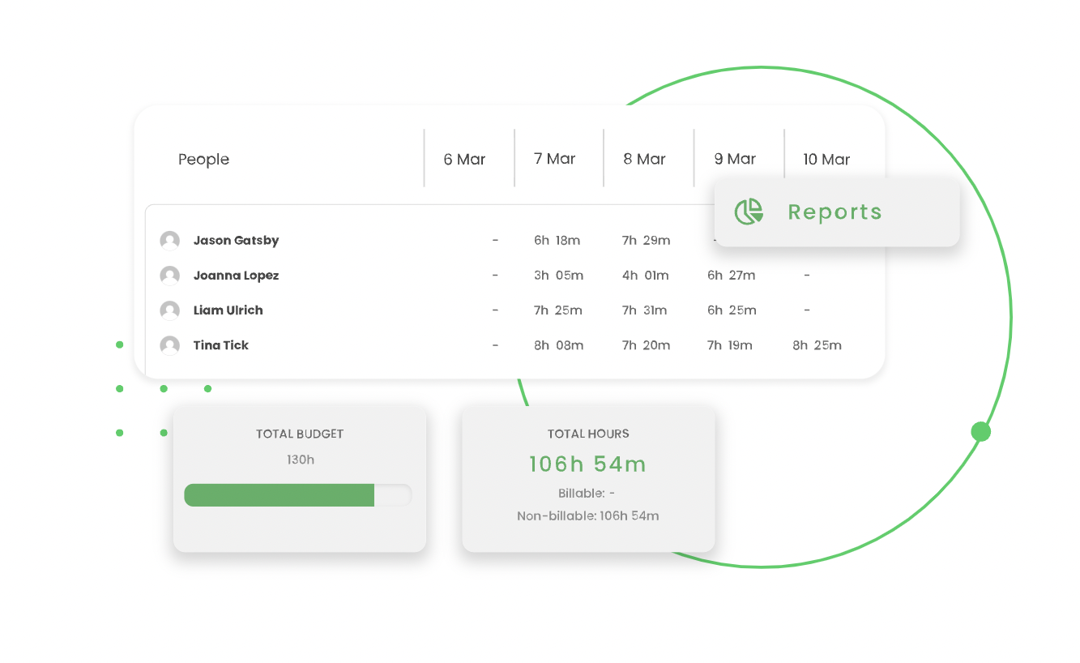
Task: Click the People column header
Action: (x=203, y=160)
